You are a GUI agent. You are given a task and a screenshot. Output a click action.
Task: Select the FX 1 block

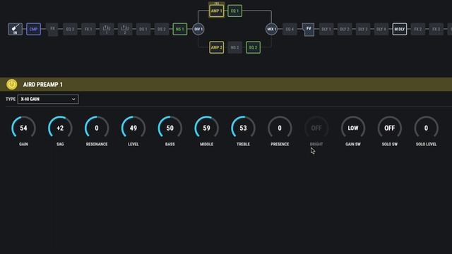coord(88,29)
